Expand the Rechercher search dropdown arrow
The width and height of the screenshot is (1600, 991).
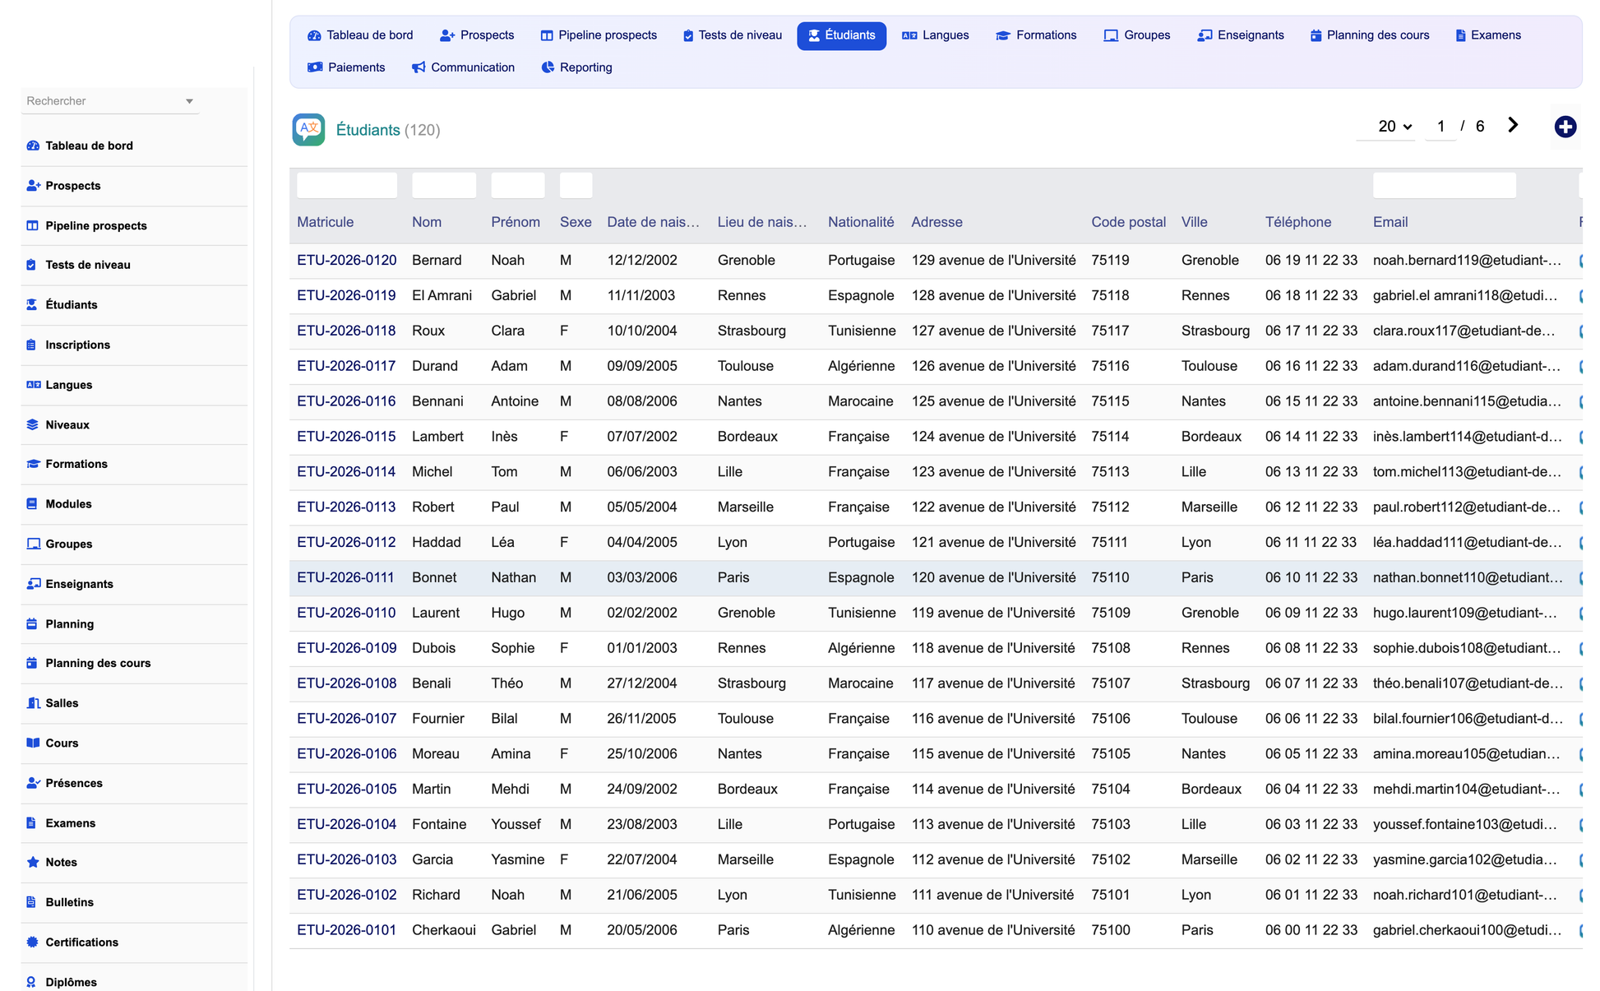(189, 101)
